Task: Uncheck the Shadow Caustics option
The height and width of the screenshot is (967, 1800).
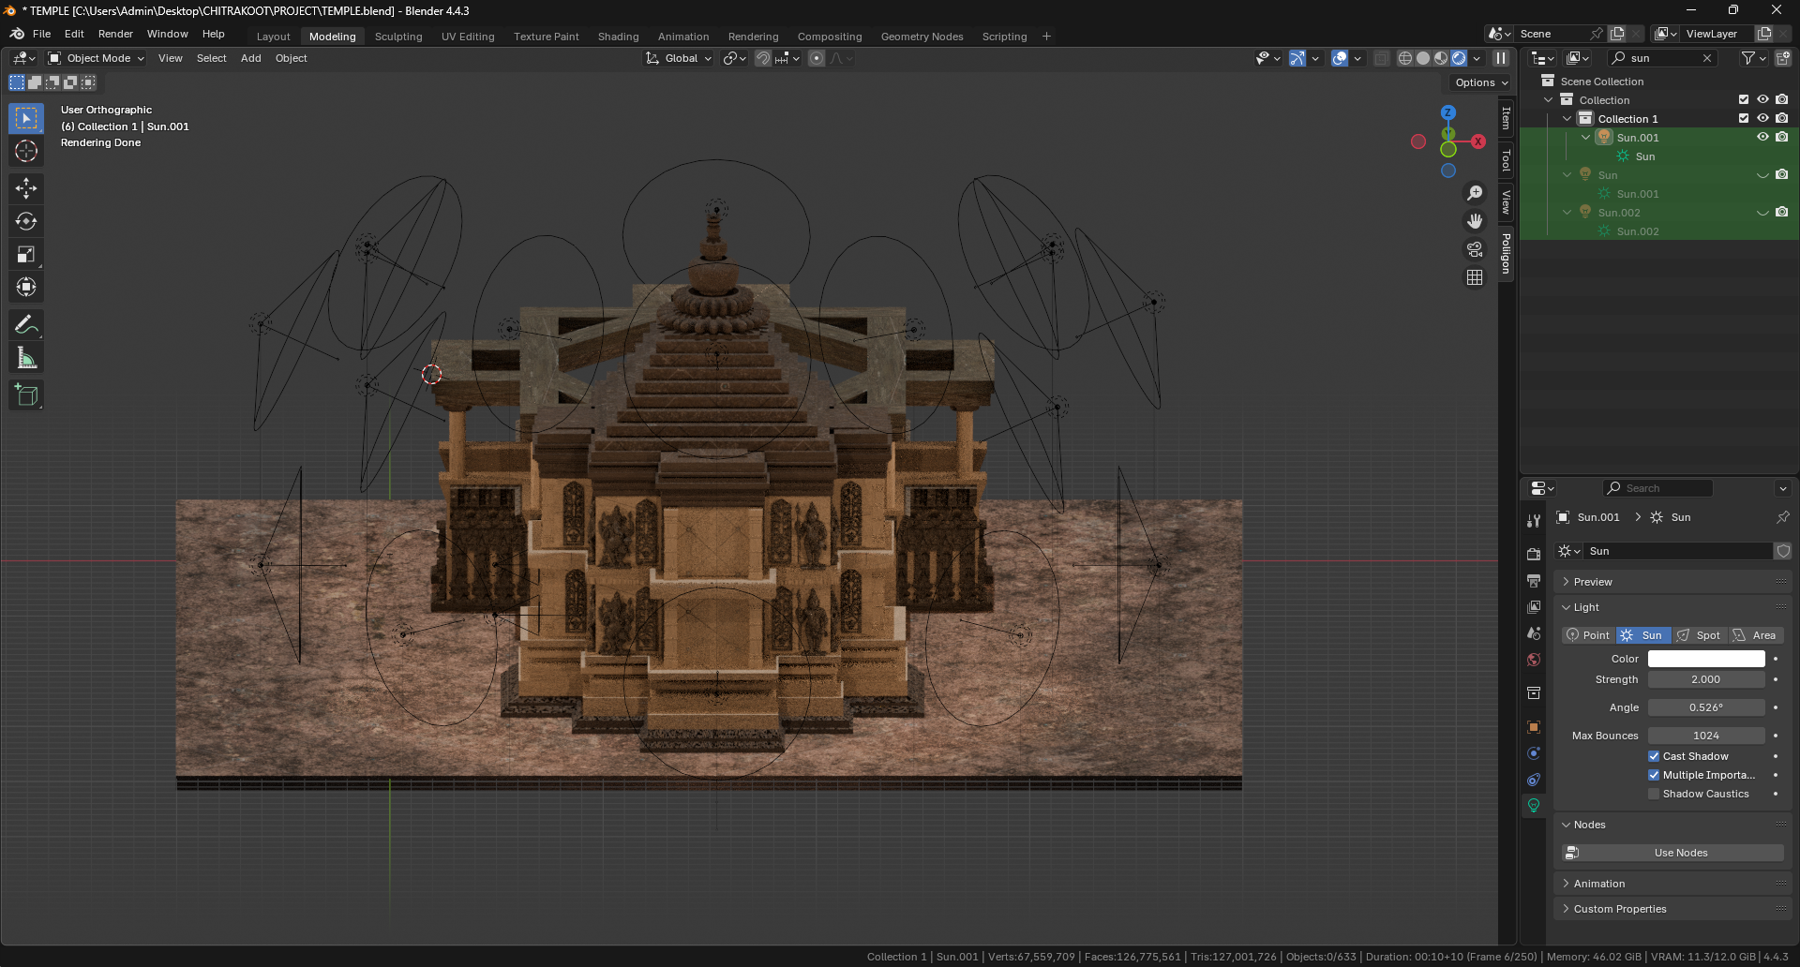Action: 1656,794
